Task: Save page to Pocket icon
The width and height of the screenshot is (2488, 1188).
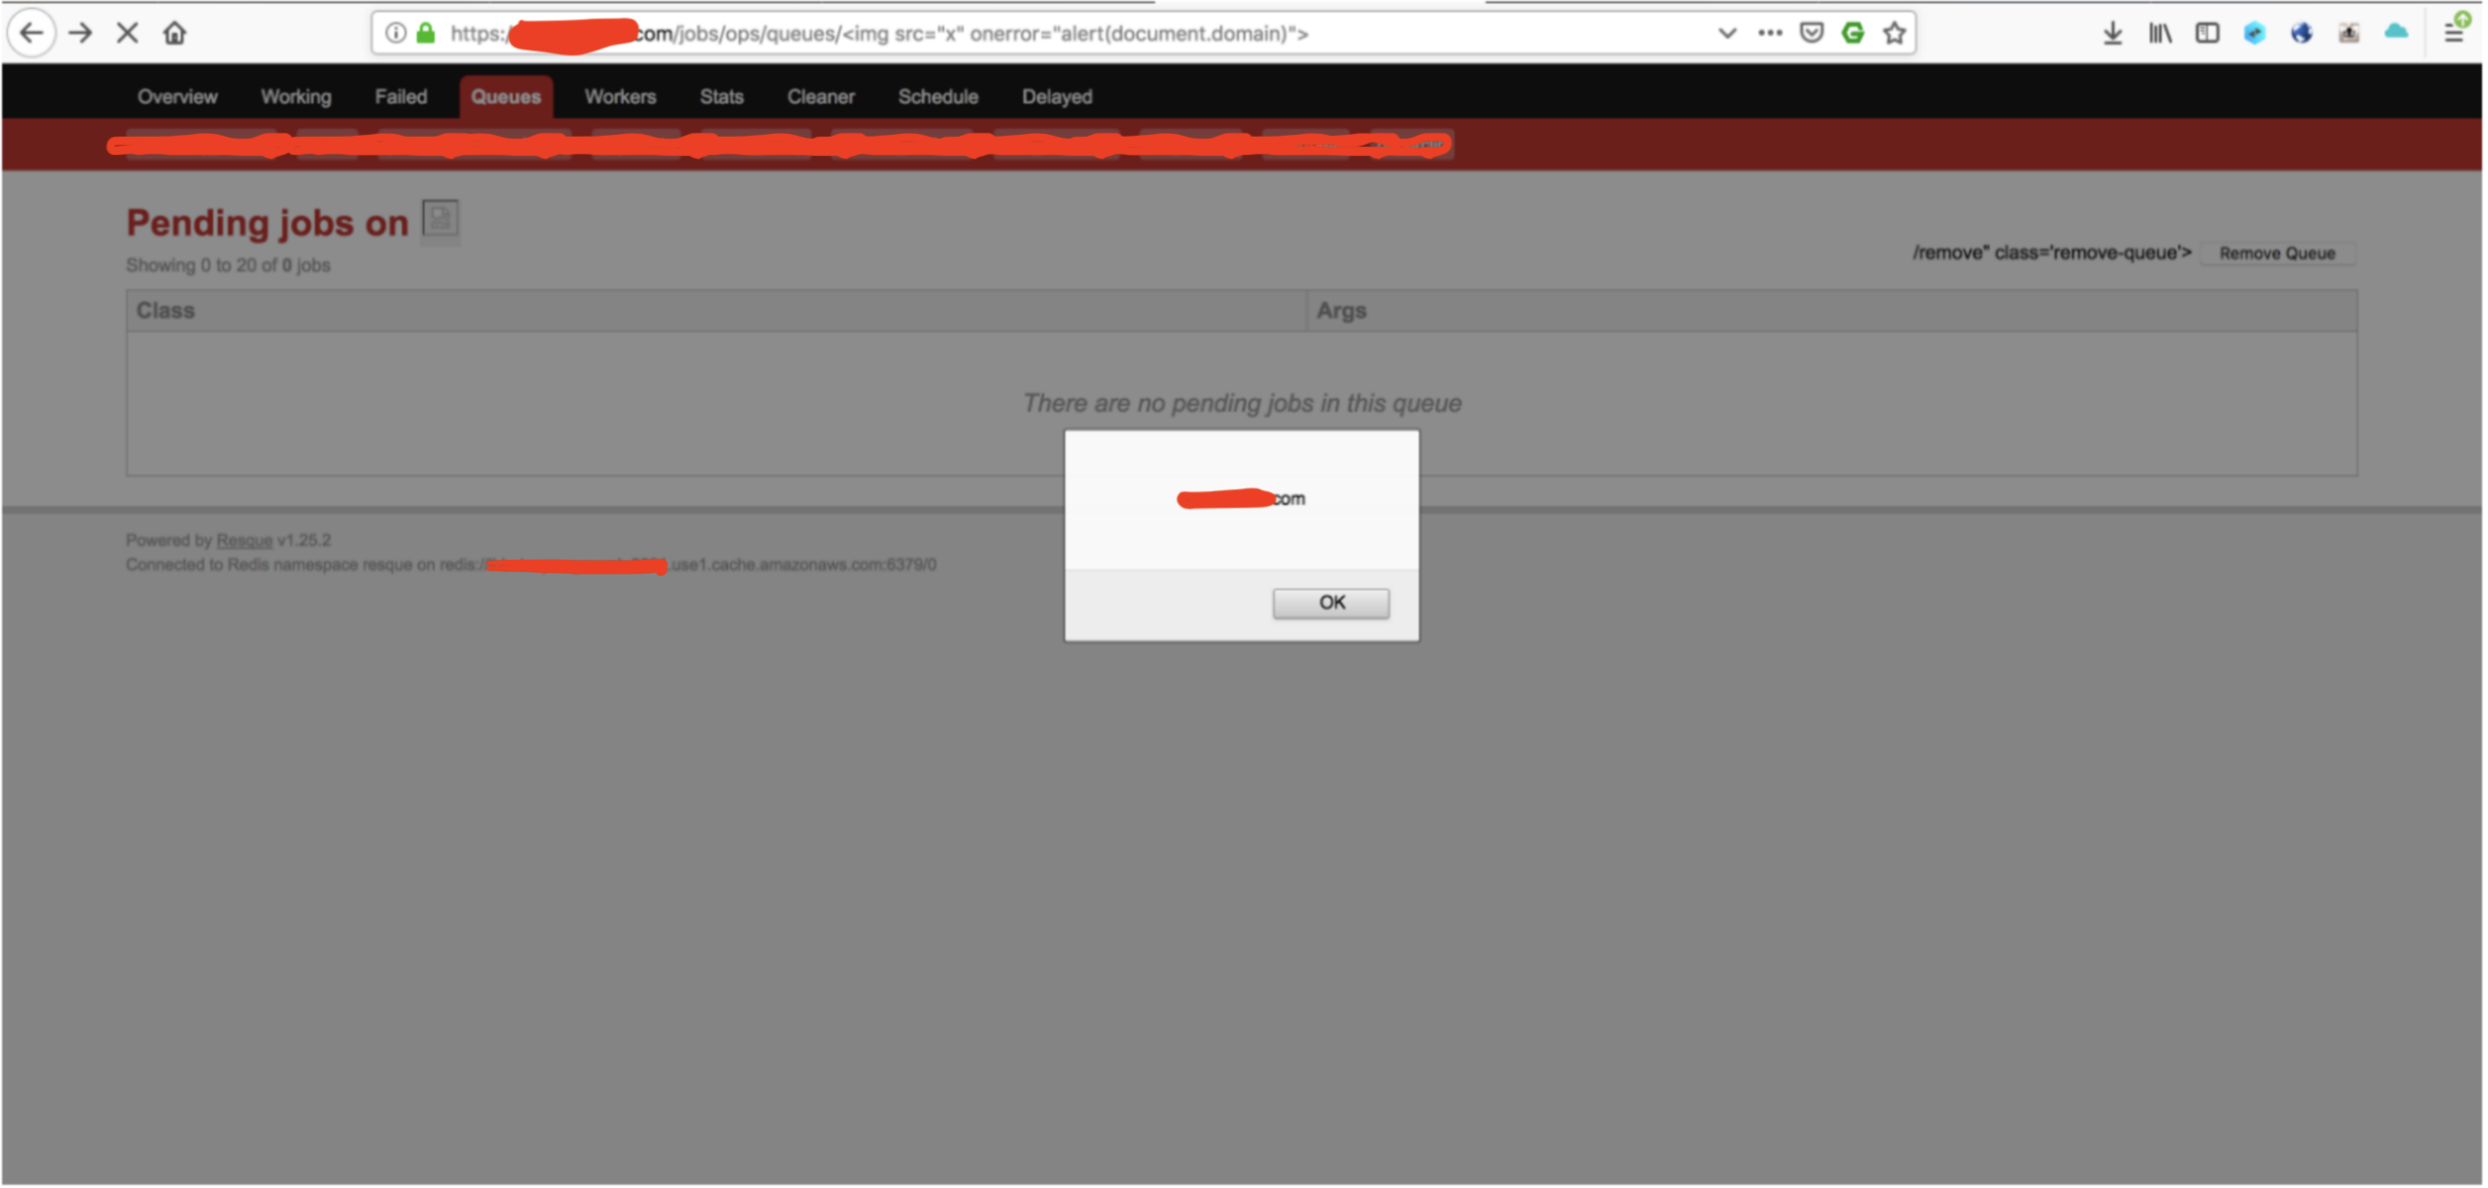Action: click(x=1812, y=34)
